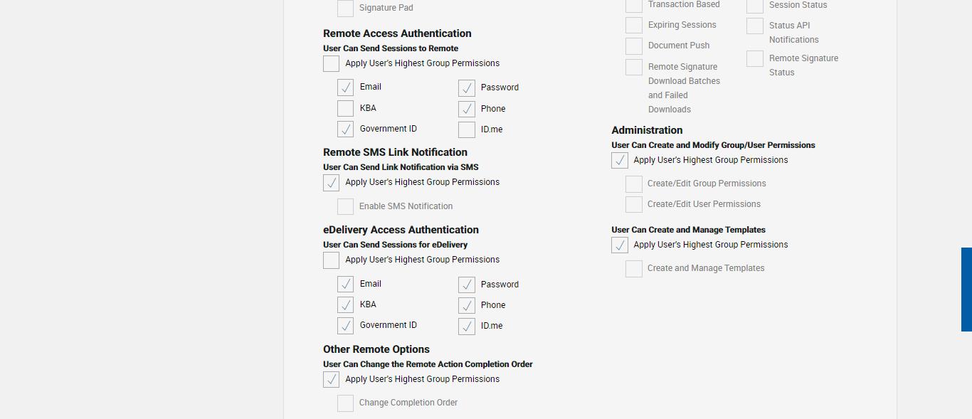The image size is (972, 419).
Task: Uncheck Password under Remote Access Authentication
Action: pos(467,87)
